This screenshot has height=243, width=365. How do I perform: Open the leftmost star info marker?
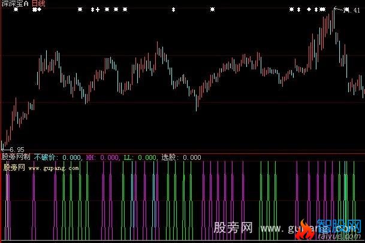pyautogui.click(x=16, y=10)
